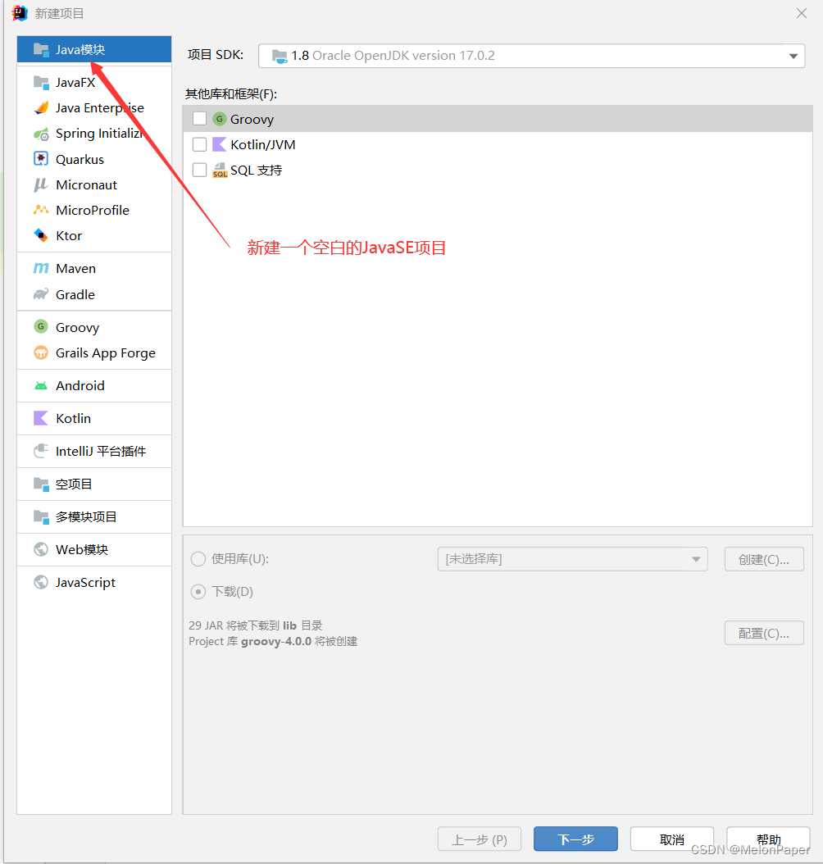Image resolution: width=823 pixels, height=864 pixels.
Task: Click the Spring Initializr icon
Action: [x=41, y=134]
